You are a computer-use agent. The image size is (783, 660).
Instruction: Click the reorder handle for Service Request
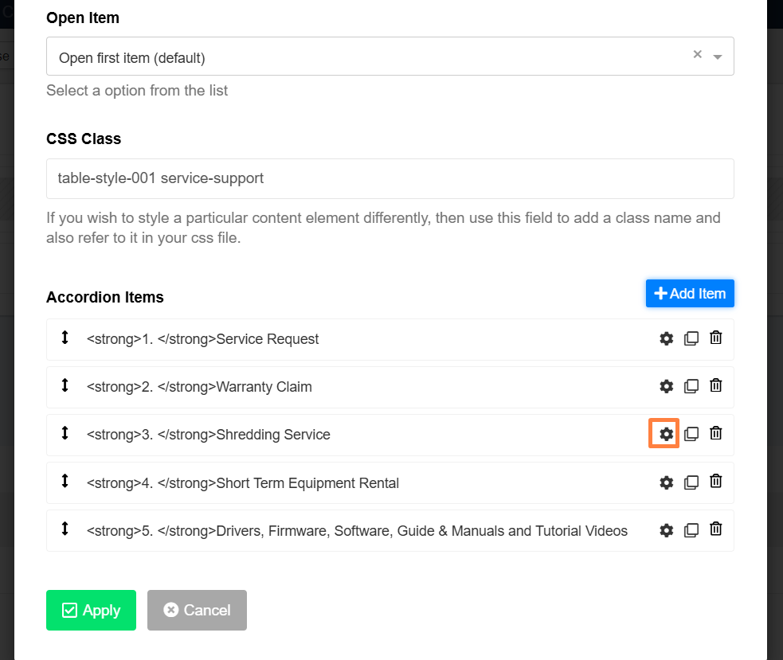coord(65,338)
